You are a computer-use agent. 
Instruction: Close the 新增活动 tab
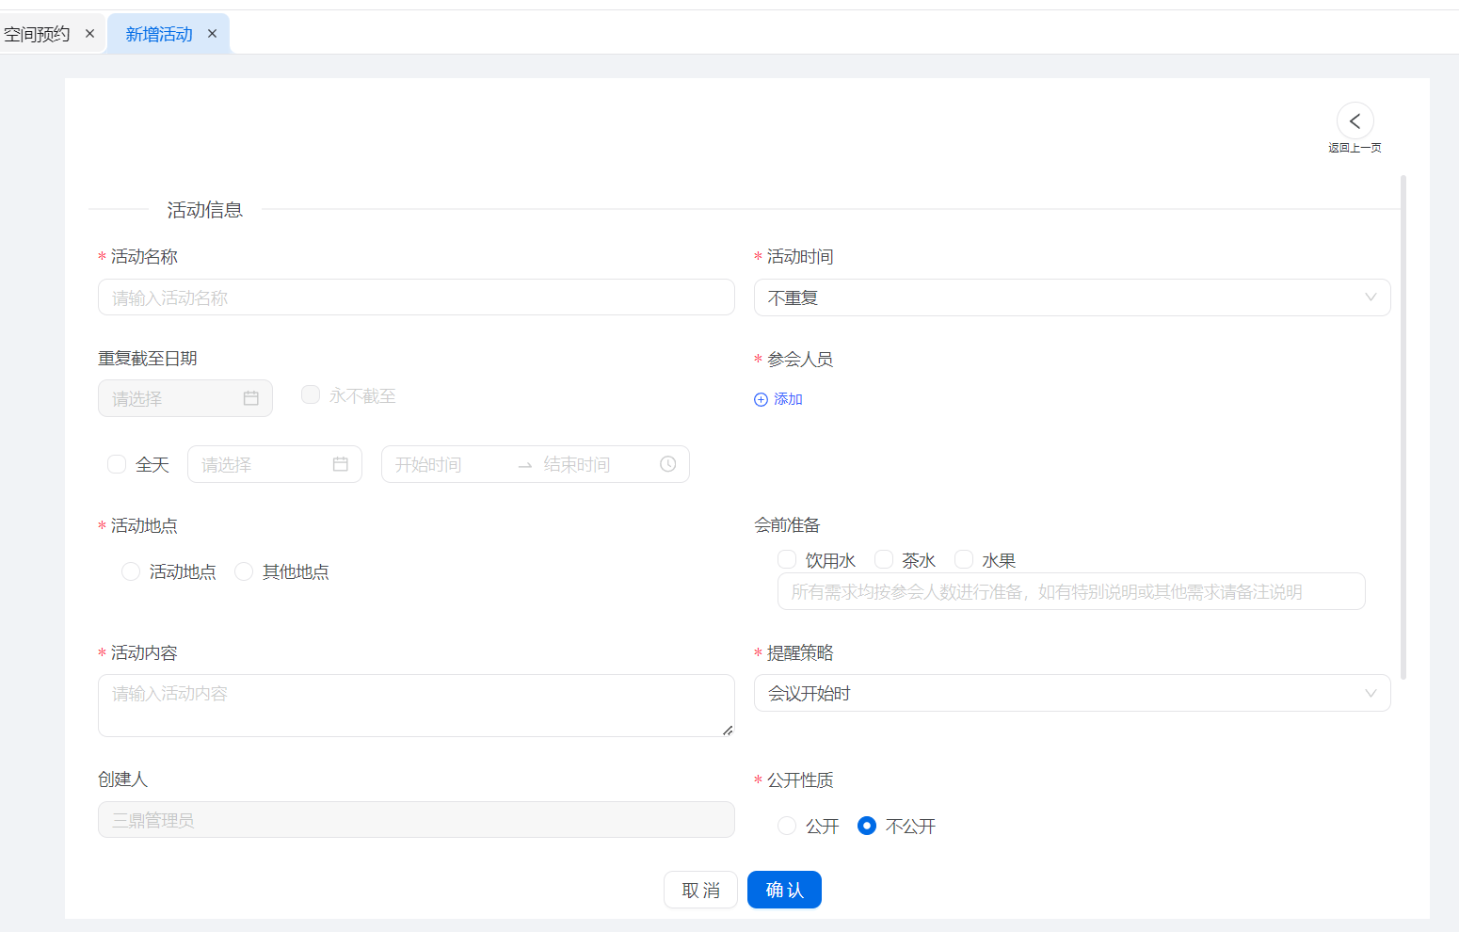click(x=213, y=34)
